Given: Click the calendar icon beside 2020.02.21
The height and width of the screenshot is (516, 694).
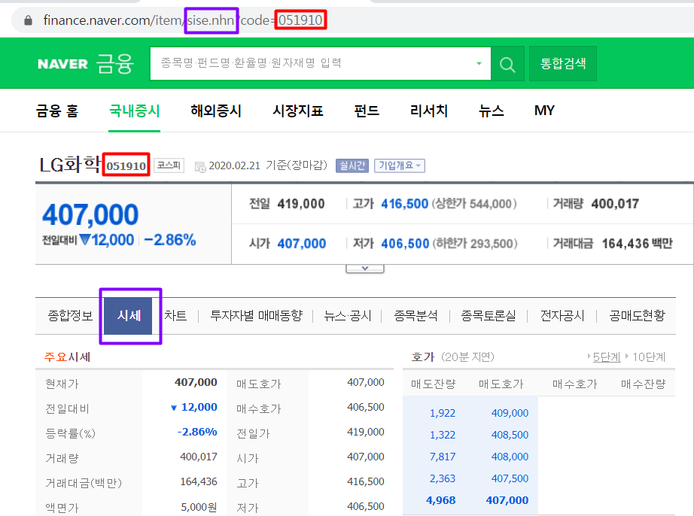Looking at the screenshot, I should 200,167.
